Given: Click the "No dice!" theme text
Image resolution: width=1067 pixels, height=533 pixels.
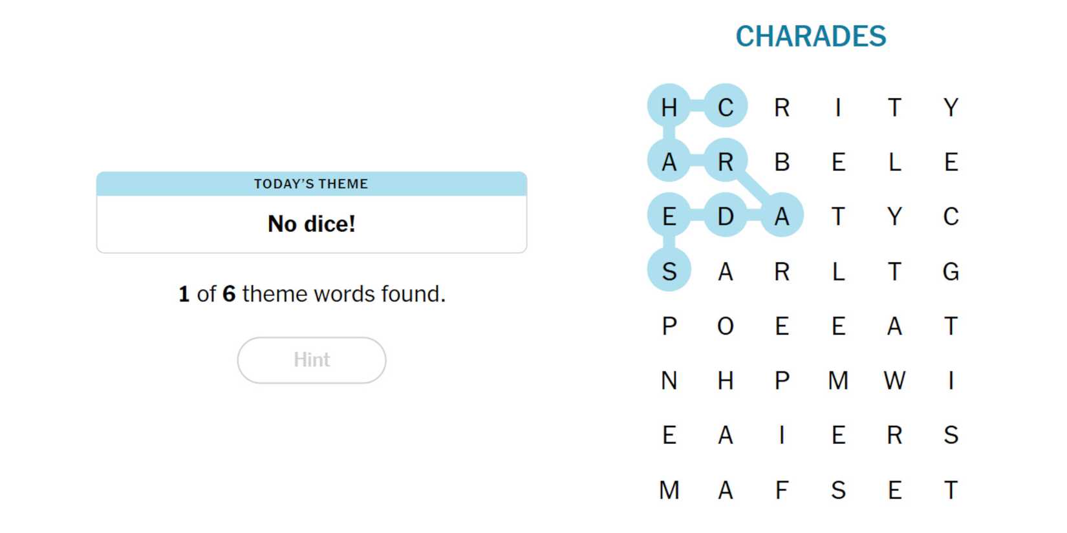Looking at the screenshot, I should coord(311,224).
